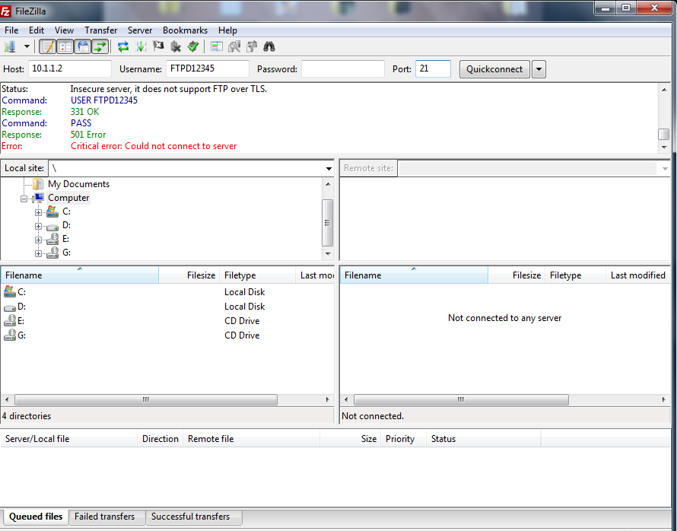Reconnect to the last server
The width and height of the screenshot is (677, 531).
click(193, 46)
